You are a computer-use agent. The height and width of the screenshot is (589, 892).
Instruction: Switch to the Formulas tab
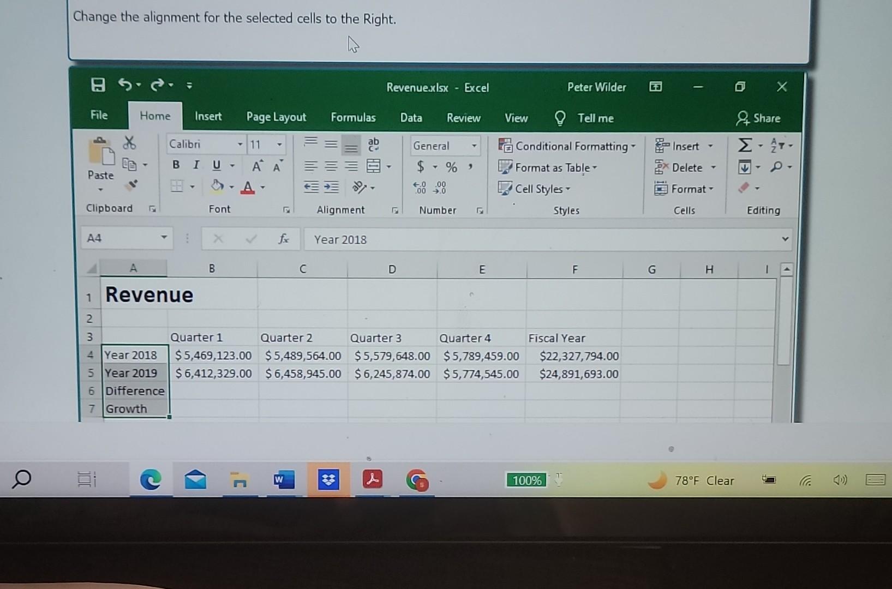[x=353, y=117]
